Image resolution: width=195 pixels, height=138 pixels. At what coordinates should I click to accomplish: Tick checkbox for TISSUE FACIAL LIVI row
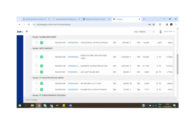tap(36, 42)
